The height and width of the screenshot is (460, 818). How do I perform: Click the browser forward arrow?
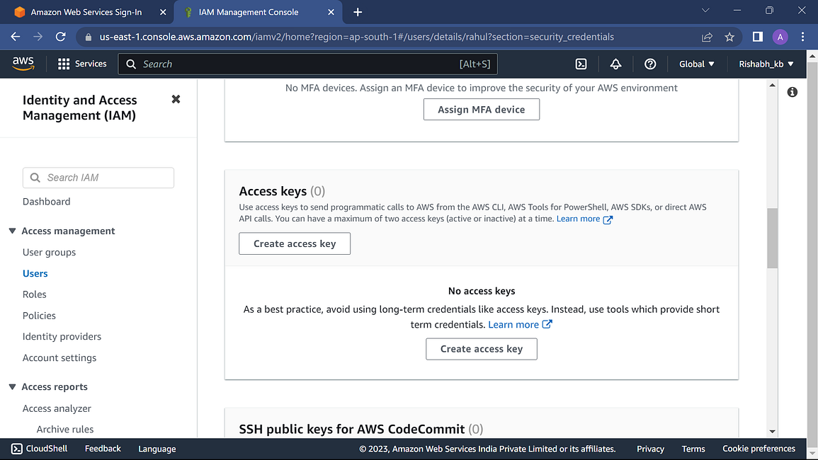(38, 37)
